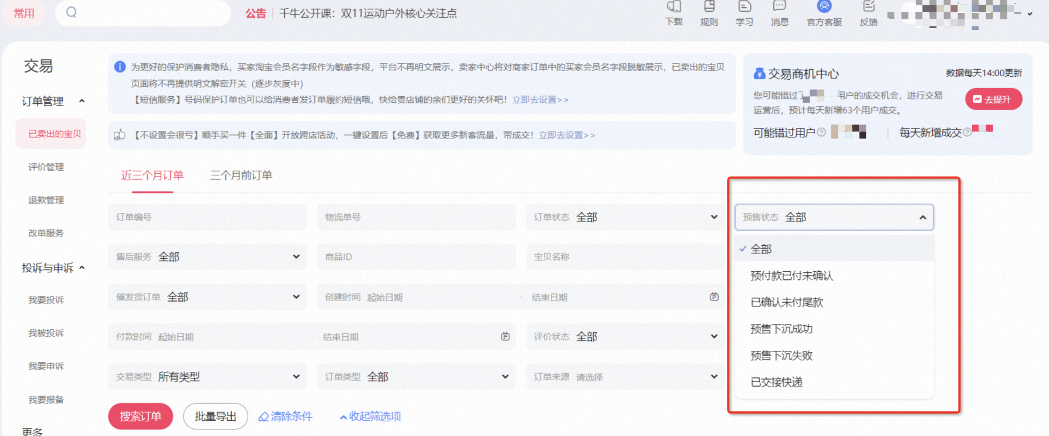Open 我要报备 in sidebar

pyautogui.click(x=46, y=400)
